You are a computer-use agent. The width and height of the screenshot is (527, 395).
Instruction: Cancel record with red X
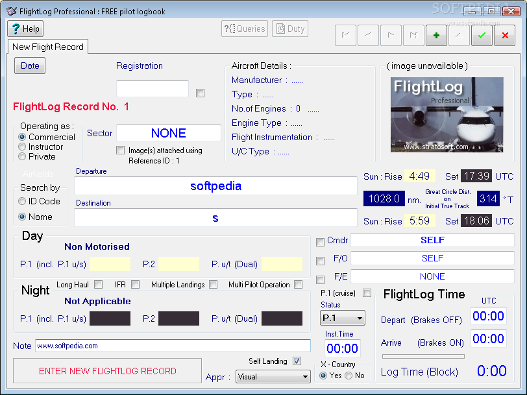[x=504, y=35]
